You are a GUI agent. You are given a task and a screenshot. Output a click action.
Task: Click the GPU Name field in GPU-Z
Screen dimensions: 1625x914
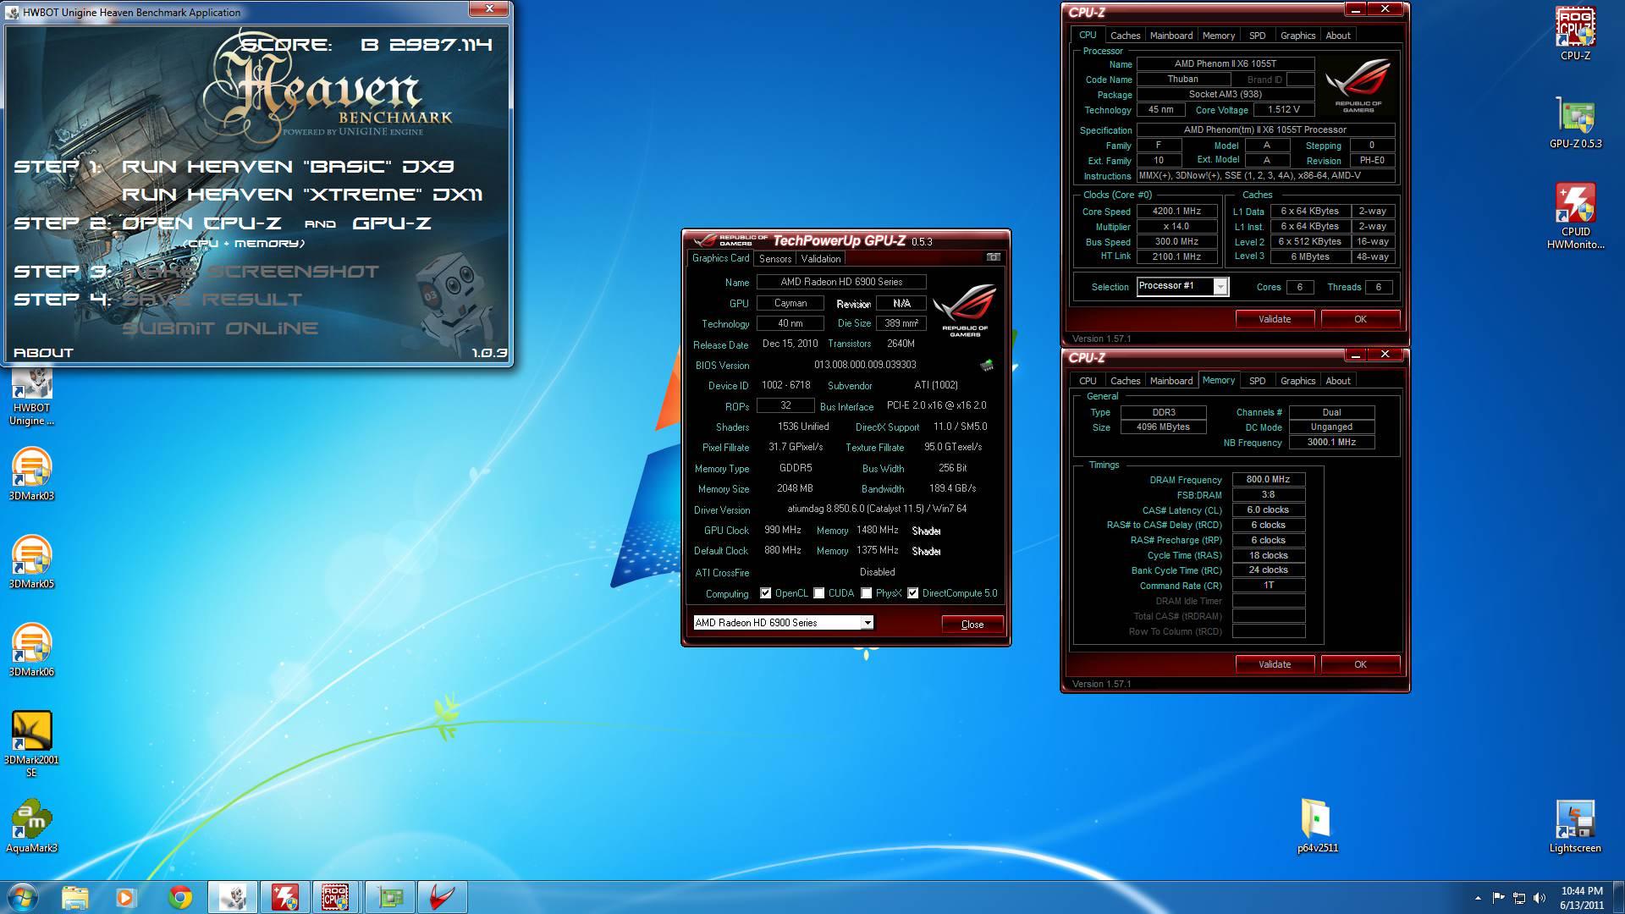tap(841, 282)
